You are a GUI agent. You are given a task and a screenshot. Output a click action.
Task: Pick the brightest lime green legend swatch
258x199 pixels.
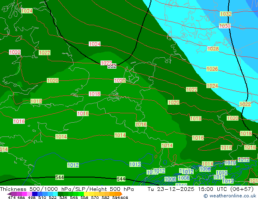point(81,194)
